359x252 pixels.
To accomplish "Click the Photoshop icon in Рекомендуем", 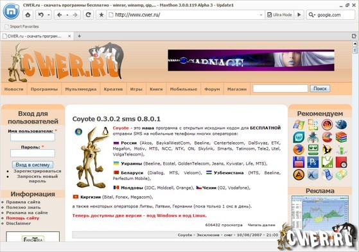I will [313, 162].
